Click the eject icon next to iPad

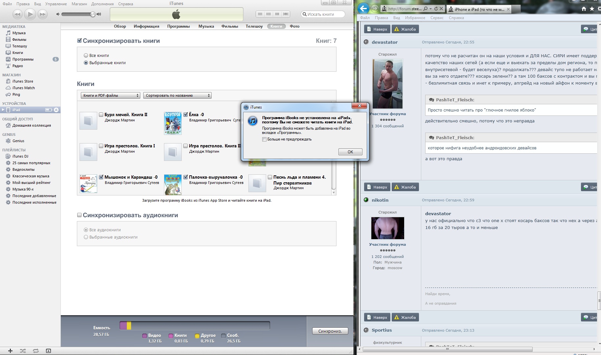(56, 110)
